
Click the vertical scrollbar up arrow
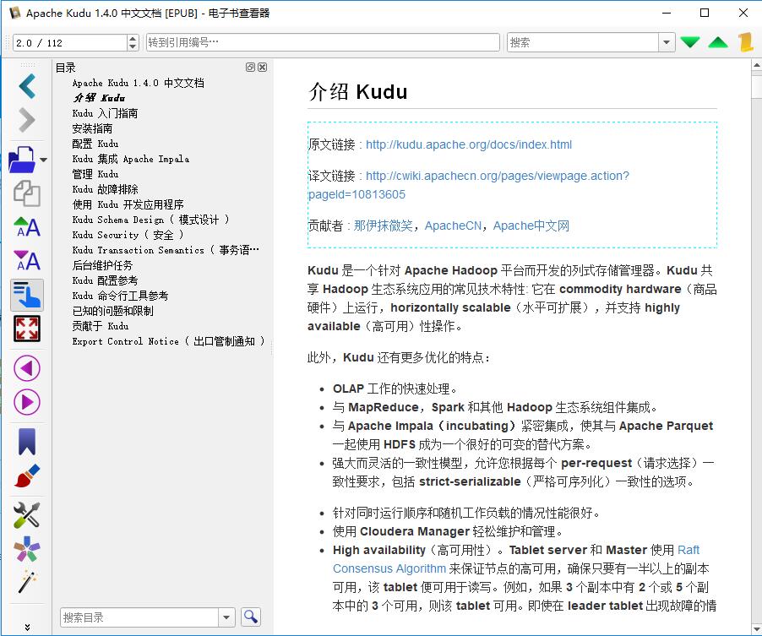(x=757, y=65)
